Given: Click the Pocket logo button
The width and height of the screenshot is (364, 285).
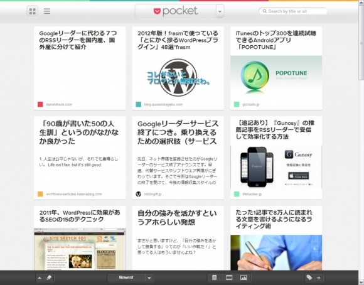Looking at the screenshot, I should tap(176, 11).
